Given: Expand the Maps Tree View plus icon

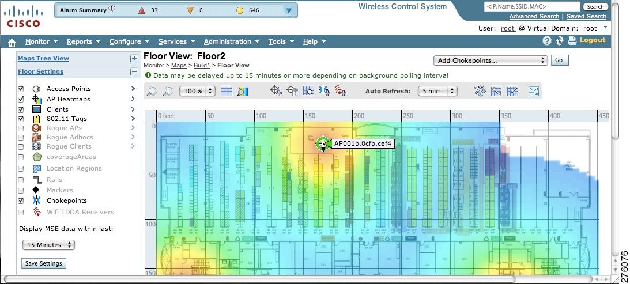Looking at the screenshot, I should 134,59.
